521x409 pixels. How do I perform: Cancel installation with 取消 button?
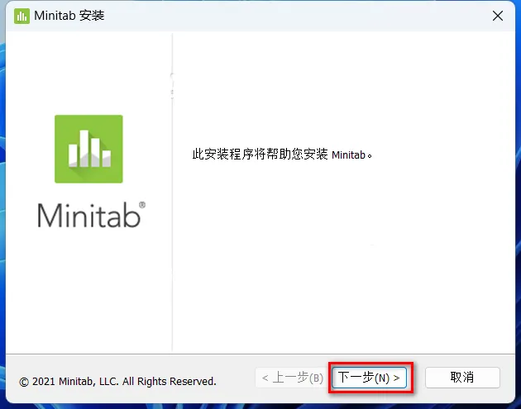pyautogui.click(x=462, y=378)
